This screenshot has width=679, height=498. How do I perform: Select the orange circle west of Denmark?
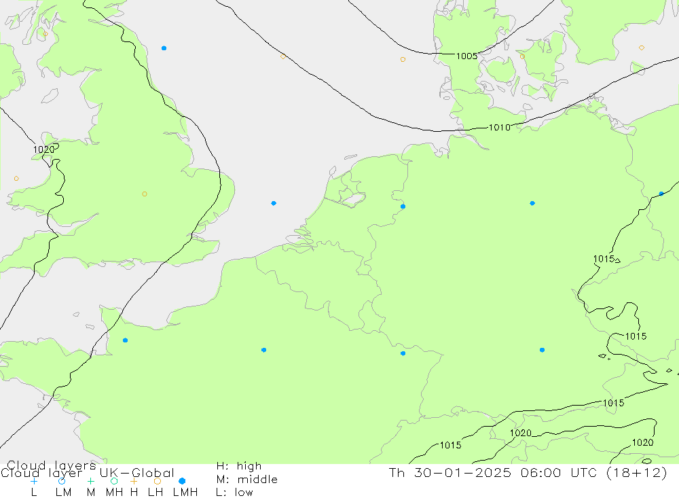pos(403,59)
